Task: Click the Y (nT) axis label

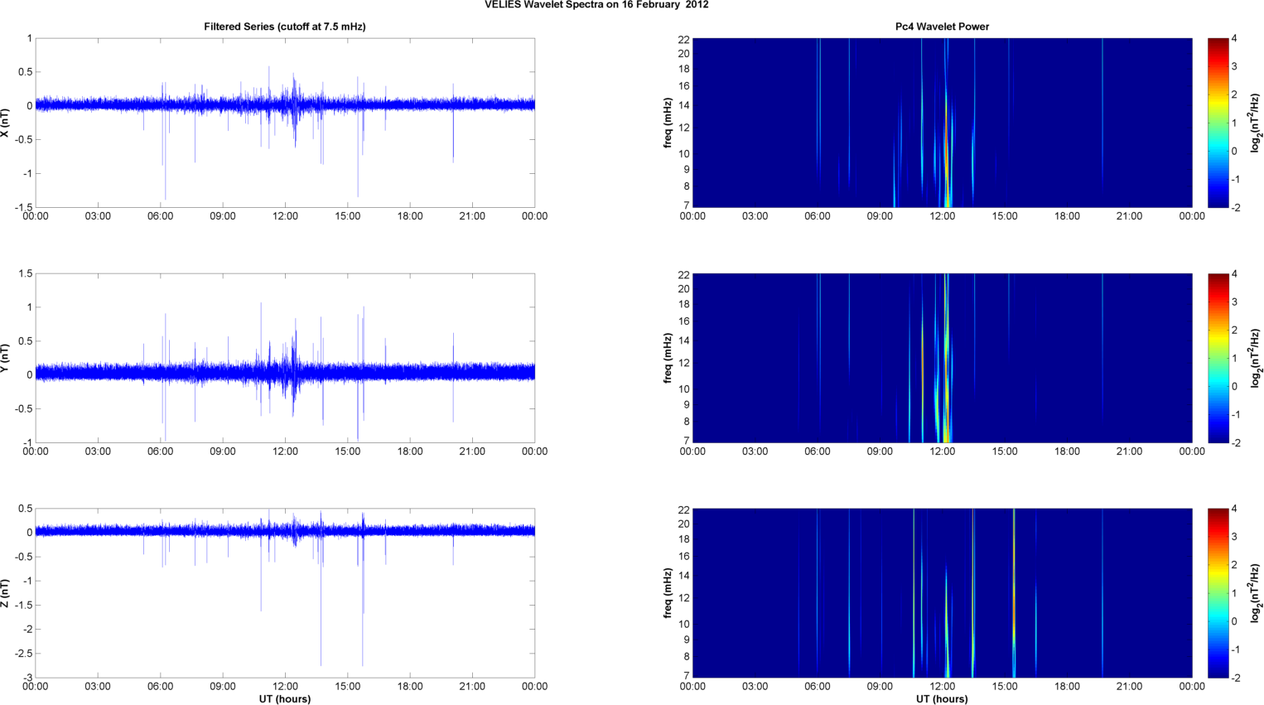Action: 6,358
